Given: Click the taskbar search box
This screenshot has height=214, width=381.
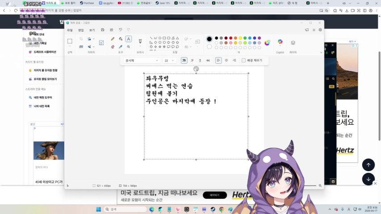Looking at the screenshot, I should (125, 210).
